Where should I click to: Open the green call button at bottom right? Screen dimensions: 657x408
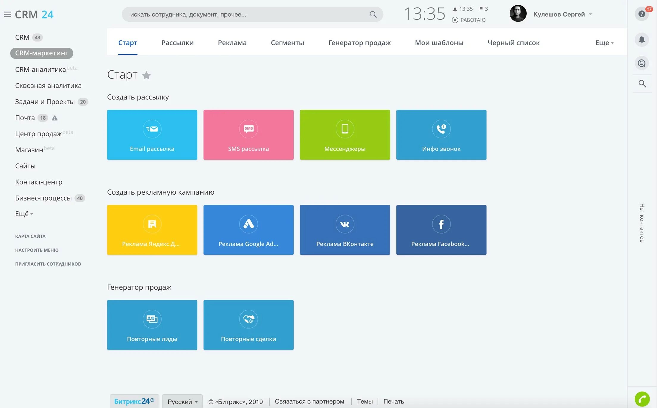[x=643, y=398]
